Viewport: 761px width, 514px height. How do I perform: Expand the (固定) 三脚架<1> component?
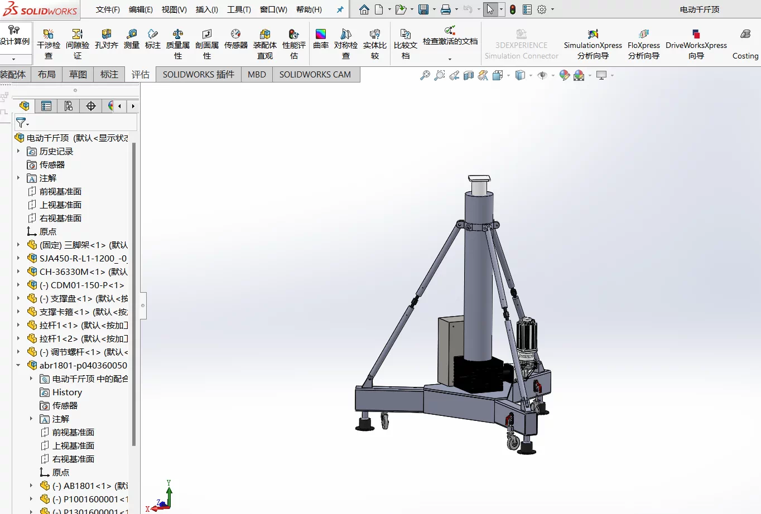tap(18, 245)
